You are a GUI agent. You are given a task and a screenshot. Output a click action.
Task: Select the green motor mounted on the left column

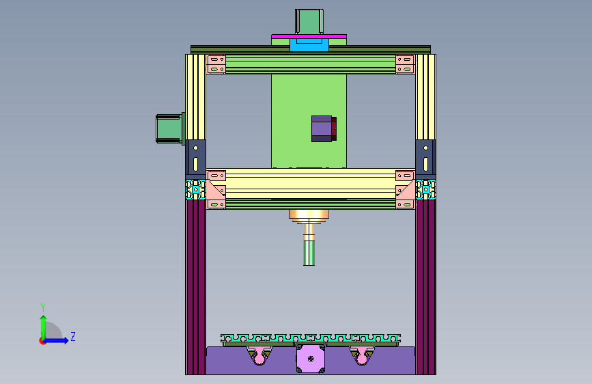click(x=169, y=129)
